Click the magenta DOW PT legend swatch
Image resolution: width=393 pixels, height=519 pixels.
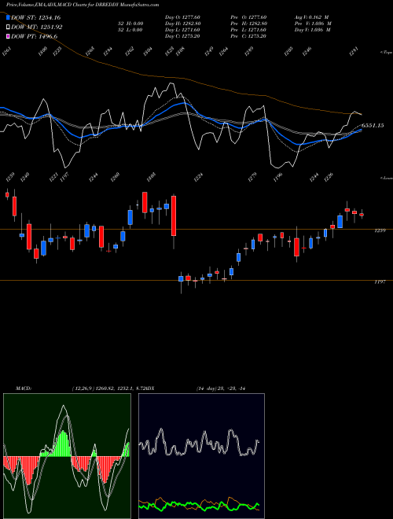point(9,36)
